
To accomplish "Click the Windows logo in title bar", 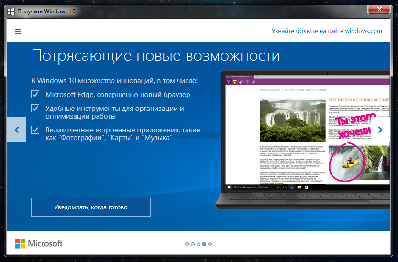I will (x=11, y=11).
